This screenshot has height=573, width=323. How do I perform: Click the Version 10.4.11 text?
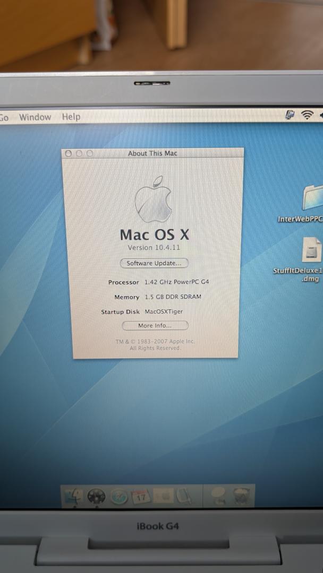pos(154,248)
